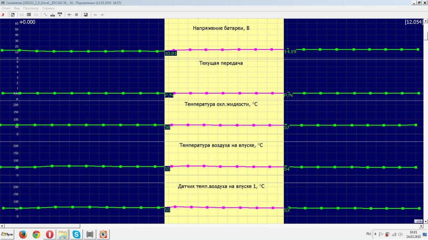The height and width of the screenshot is (240, 428).
Task: Click the round record button
Action: pos(76,15)
